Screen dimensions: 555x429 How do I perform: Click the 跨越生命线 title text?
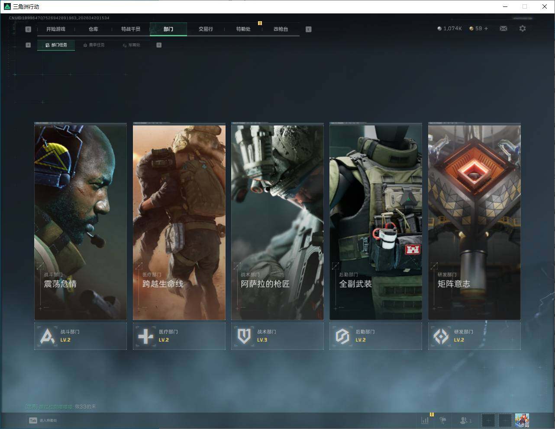(163, 284)
